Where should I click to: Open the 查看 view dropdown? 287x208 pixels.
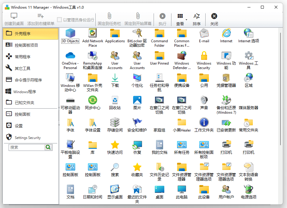click(x=181, y=19)
